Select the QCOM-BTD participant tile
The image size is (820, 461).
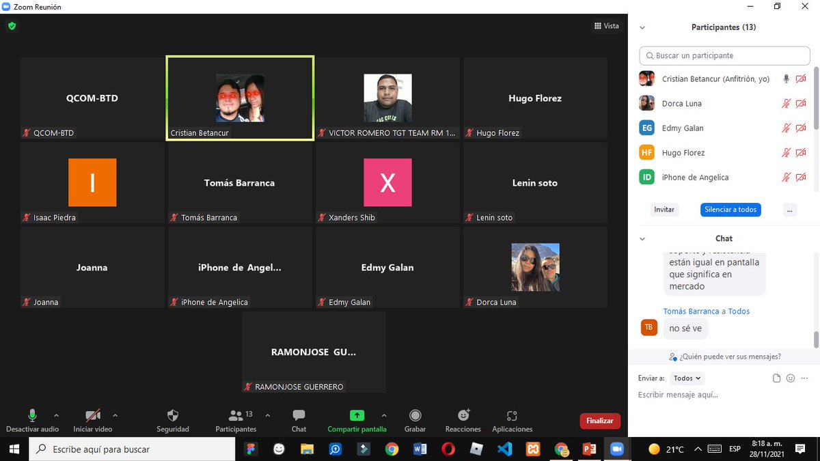[x=92, y=98]
